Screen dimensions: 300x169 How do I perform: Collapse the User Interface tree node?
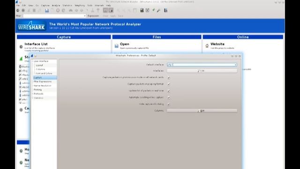(x=32, y=61)
